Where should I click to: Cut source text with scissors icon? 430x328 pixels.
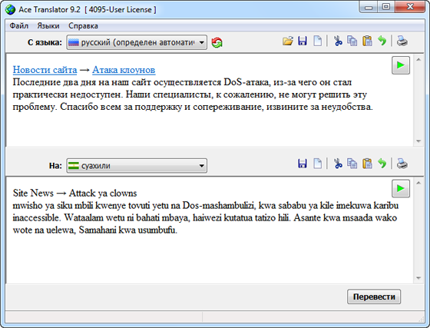(x=338, y=41)
